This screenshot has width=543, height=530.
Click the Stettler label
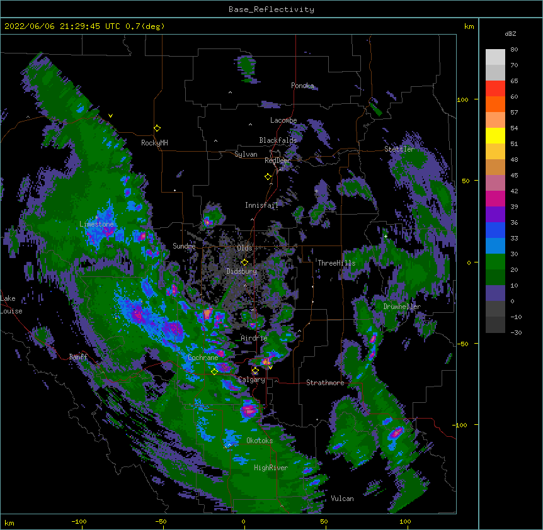point(399,149)
